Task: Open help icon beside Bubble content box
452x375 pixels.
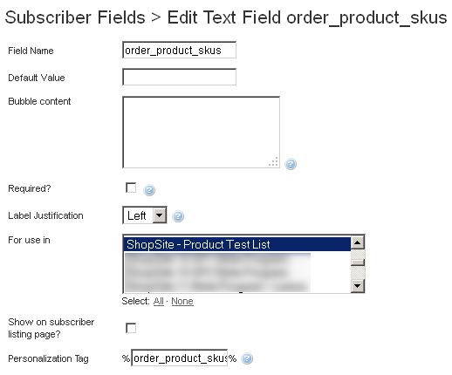Action: click(291, 164)
